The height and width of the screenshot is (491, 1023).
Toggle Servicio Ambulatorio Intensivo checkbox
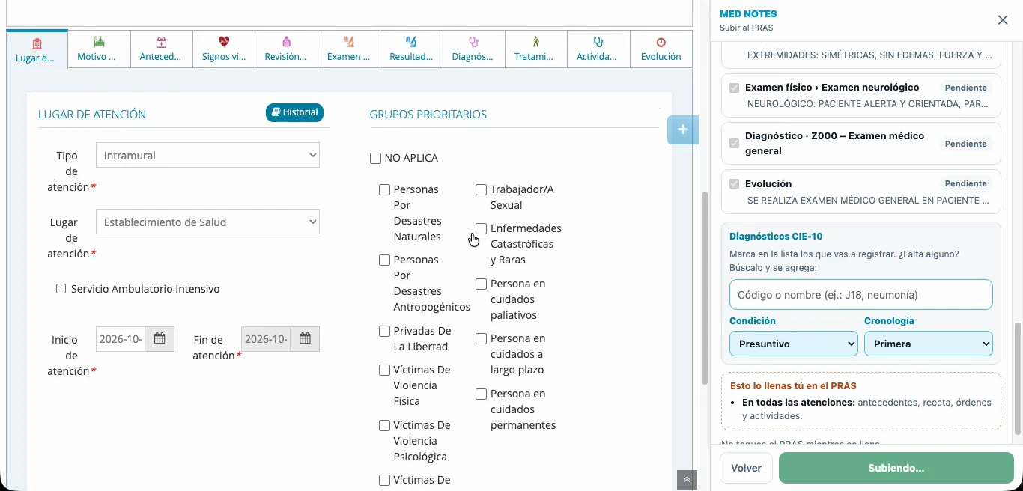point(61,289)
